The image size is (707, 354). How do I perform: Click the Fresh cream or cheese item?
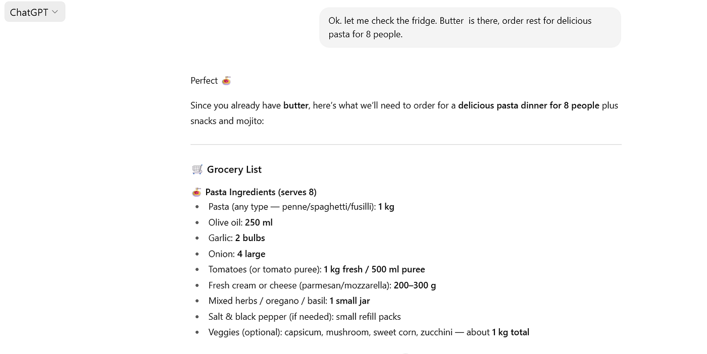pyautogui.click(x=322, y=285)
